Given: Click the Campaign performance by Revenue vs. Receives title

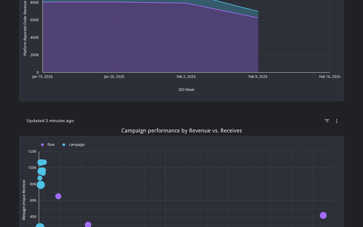Looking at the screenshot, I should click(x=181, y=130).
